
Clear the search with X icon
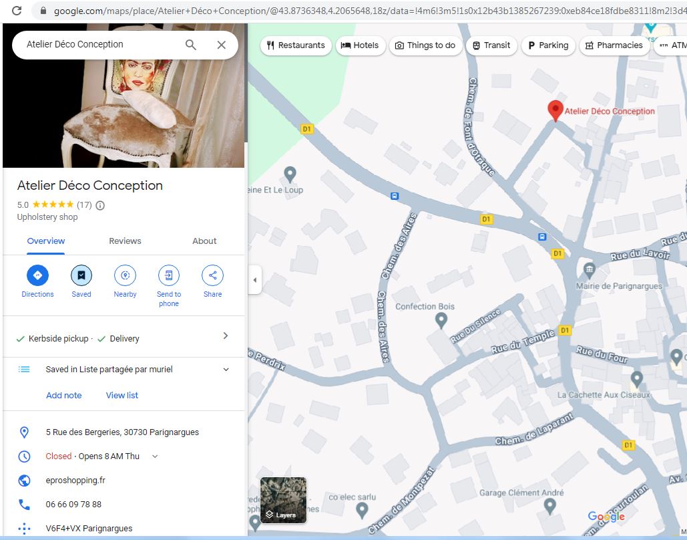pyautogui.click(x=222, y=45)
